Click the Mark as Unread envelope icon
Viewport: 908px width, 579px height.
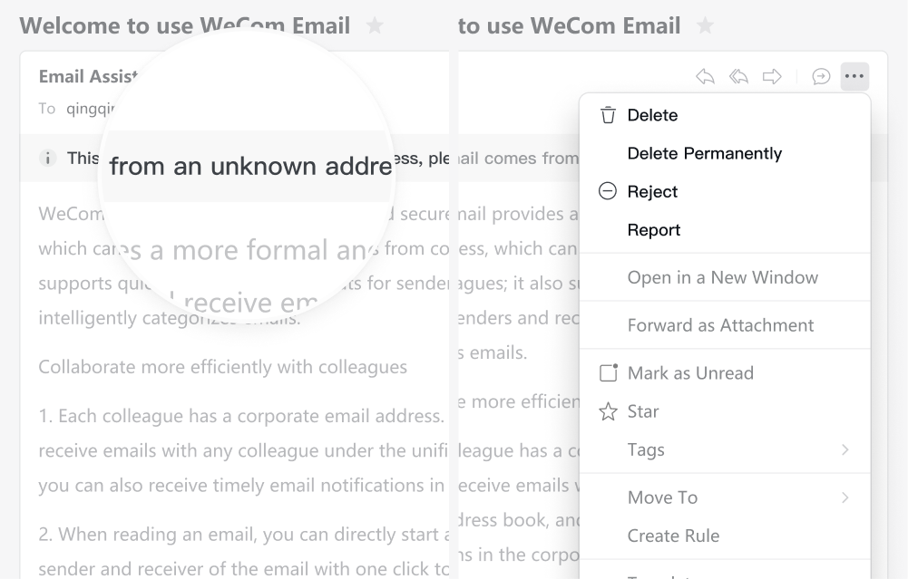tap(608, 372)
